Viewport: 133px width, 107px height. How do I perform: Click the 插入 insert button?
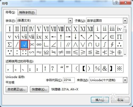click(x=100, y=100)
